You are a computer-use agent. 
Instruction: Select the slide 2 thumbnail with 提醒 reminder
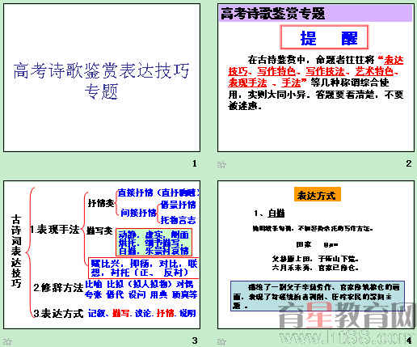point(316,78)
